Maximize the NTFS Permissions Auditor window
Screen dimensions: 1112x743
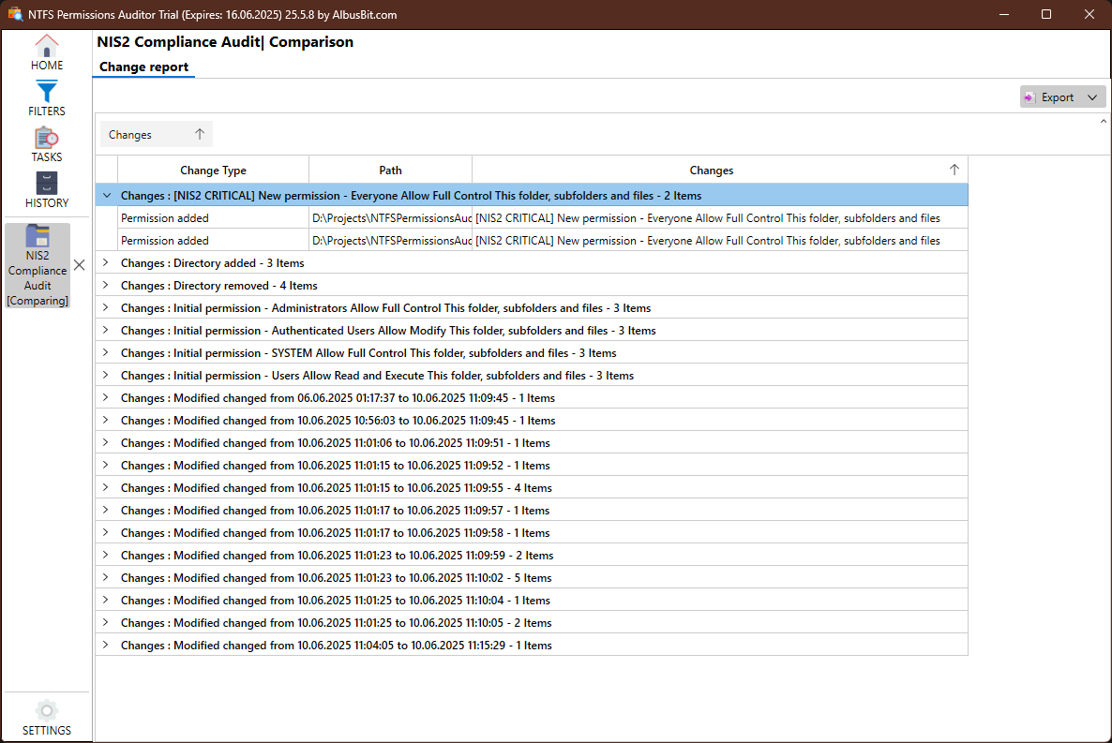tap(1046, 14)
